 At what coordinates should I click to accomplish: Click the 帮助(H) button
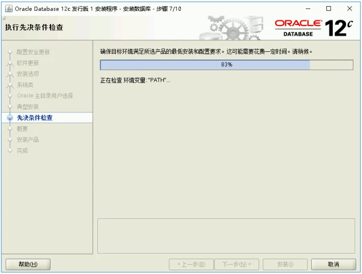coord(28,264)
